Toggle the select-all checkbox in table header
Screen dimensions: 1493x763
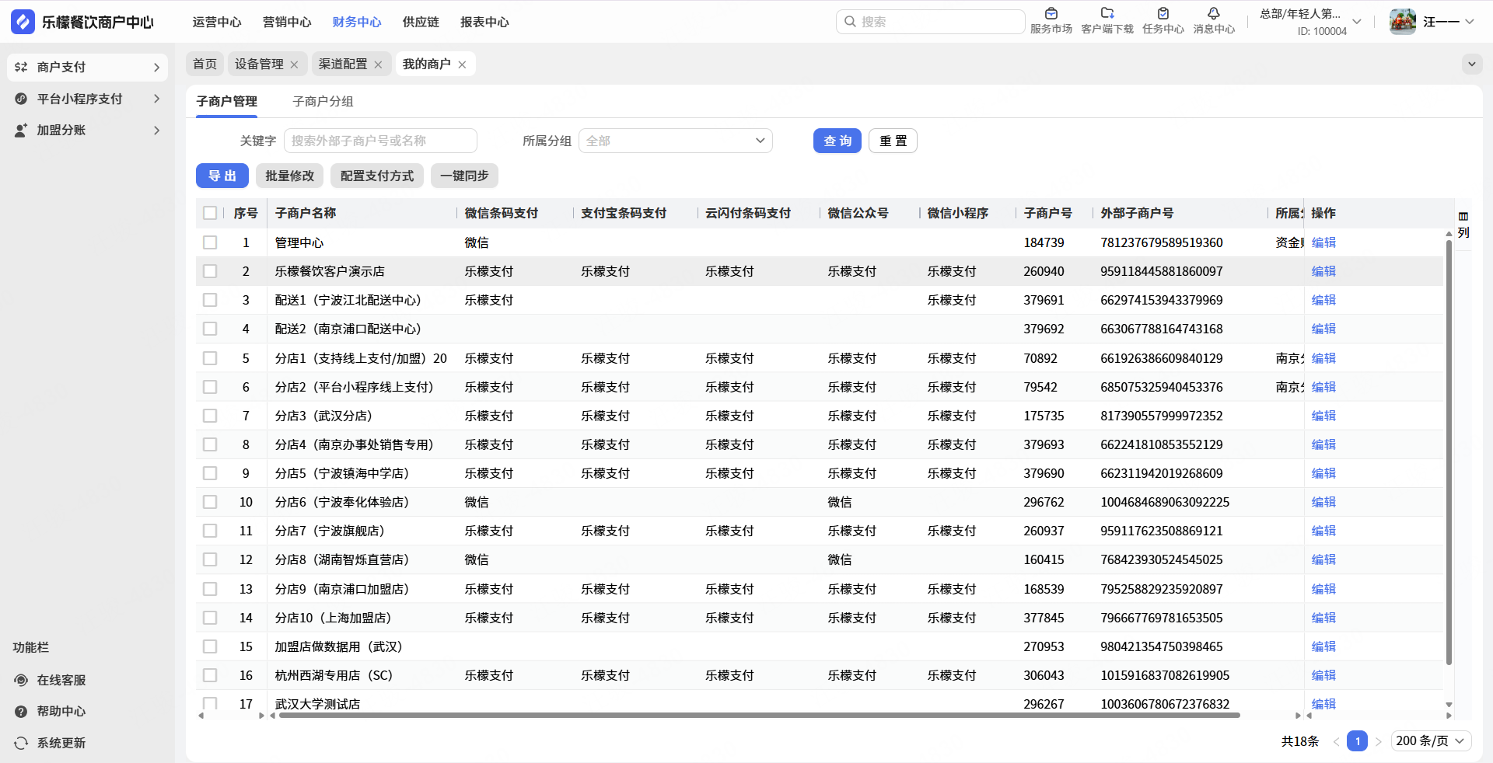(x=210, y=213)
